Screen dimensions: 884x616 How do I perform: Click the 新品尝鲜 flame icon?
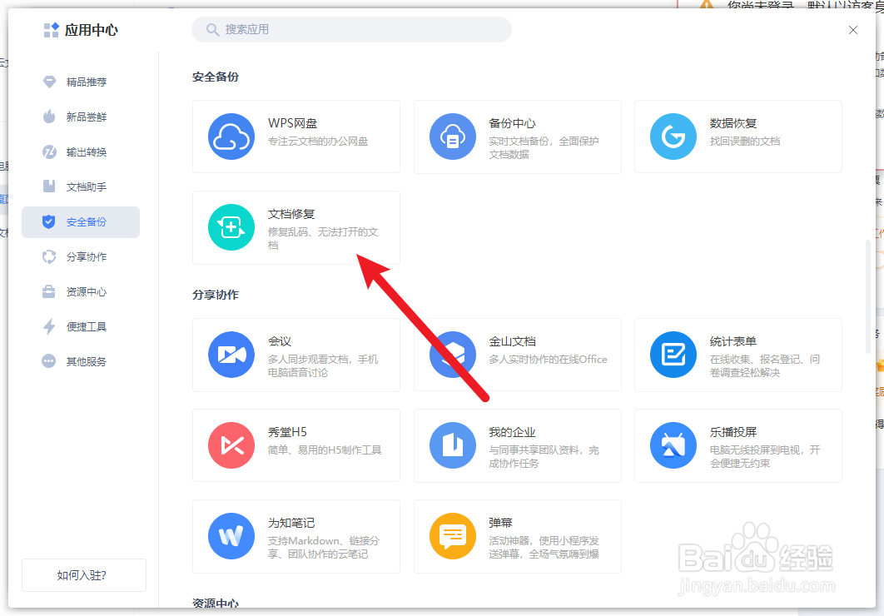point(50,117)
